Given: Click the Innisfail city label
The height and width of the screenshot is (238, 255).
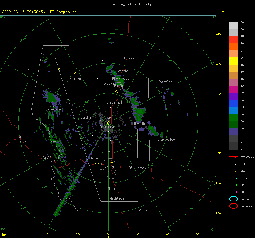Looking at the screenshot, I should click(x=114, y=102).
